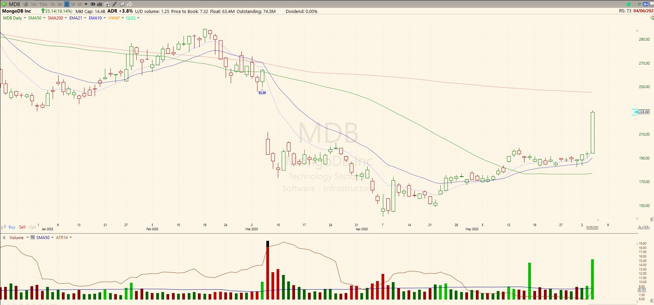Click the Apr 2025 label on the time axis
Screen dimensions: 654x305
click(362, 229)
